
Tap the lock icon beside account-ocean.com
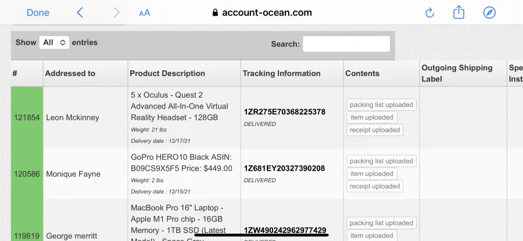coord(215,13)
